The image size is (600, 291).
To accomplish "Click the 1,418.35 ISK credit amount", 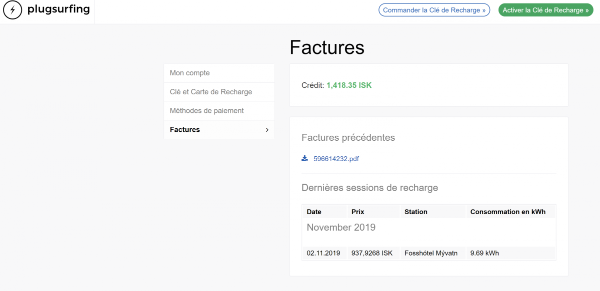I will tap(349, 85).
